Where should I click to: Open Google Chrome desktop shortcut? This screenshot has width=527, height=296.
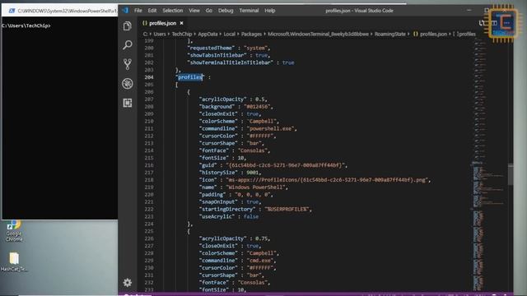click(x=14, y=231)
